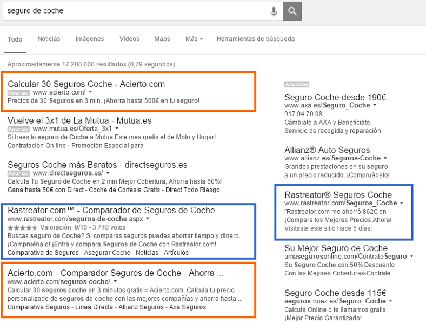Screen dimensions: 426x324
Task: Click 'Comparativa de Seguros' sitelink under Rastreator
Action: coord(43,253)
